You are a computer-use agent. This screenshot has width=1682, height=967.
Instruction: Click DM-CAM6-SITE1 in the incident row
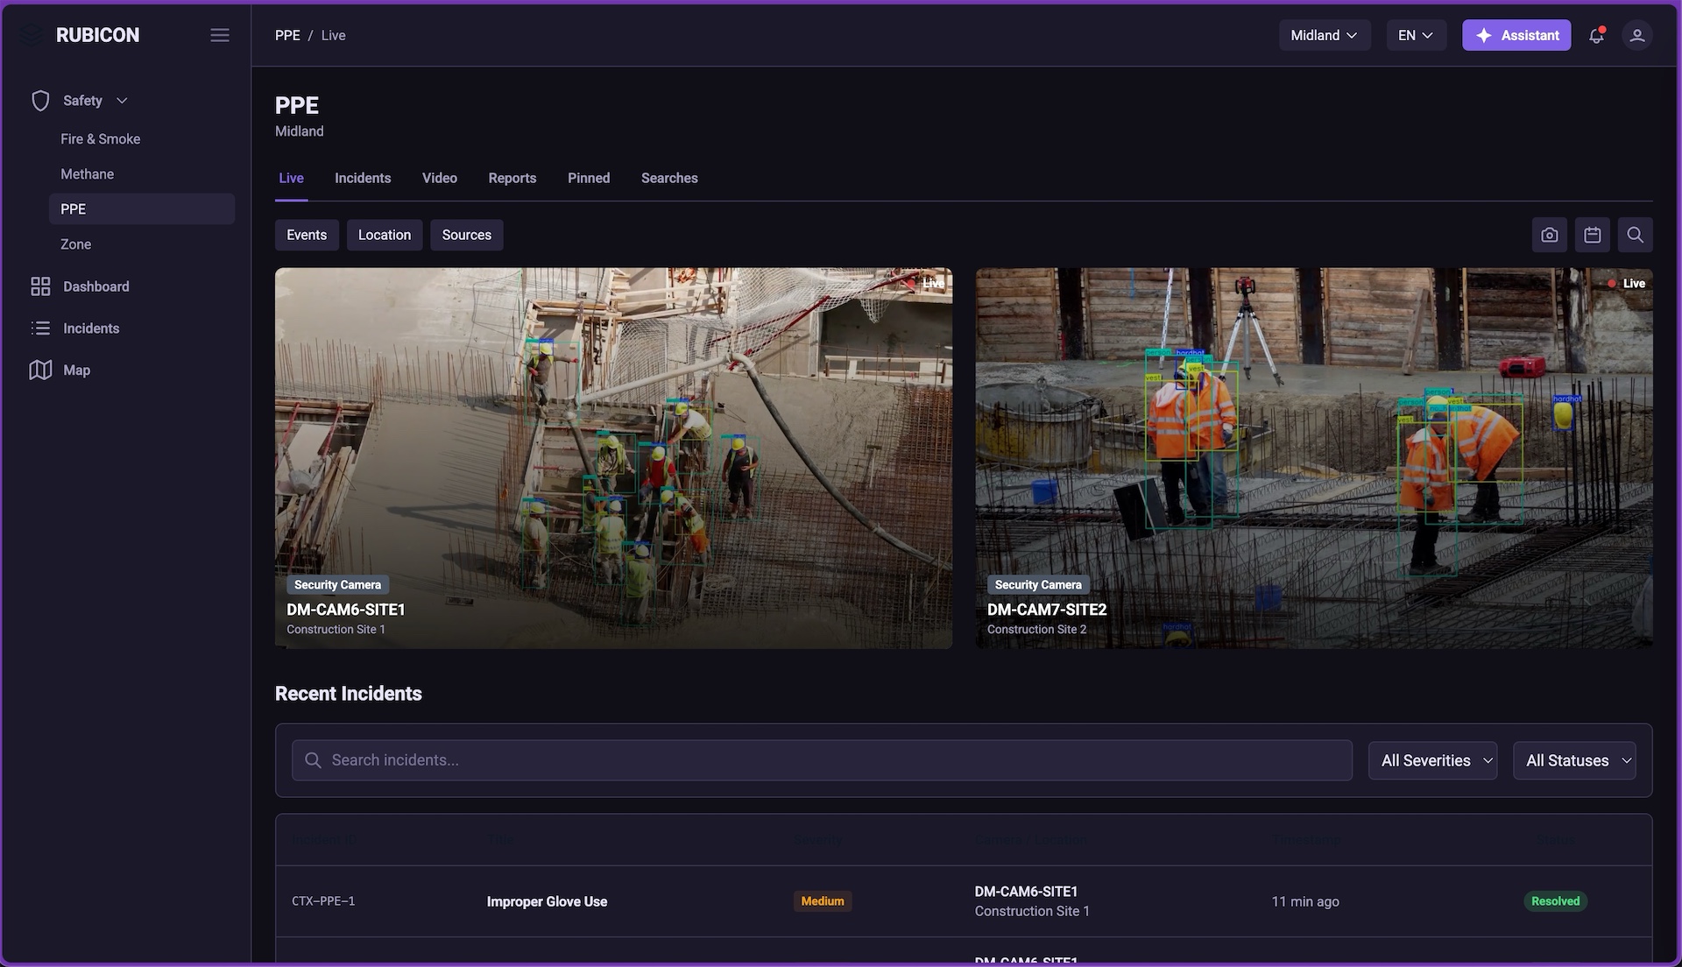(x=1026, y=892)
